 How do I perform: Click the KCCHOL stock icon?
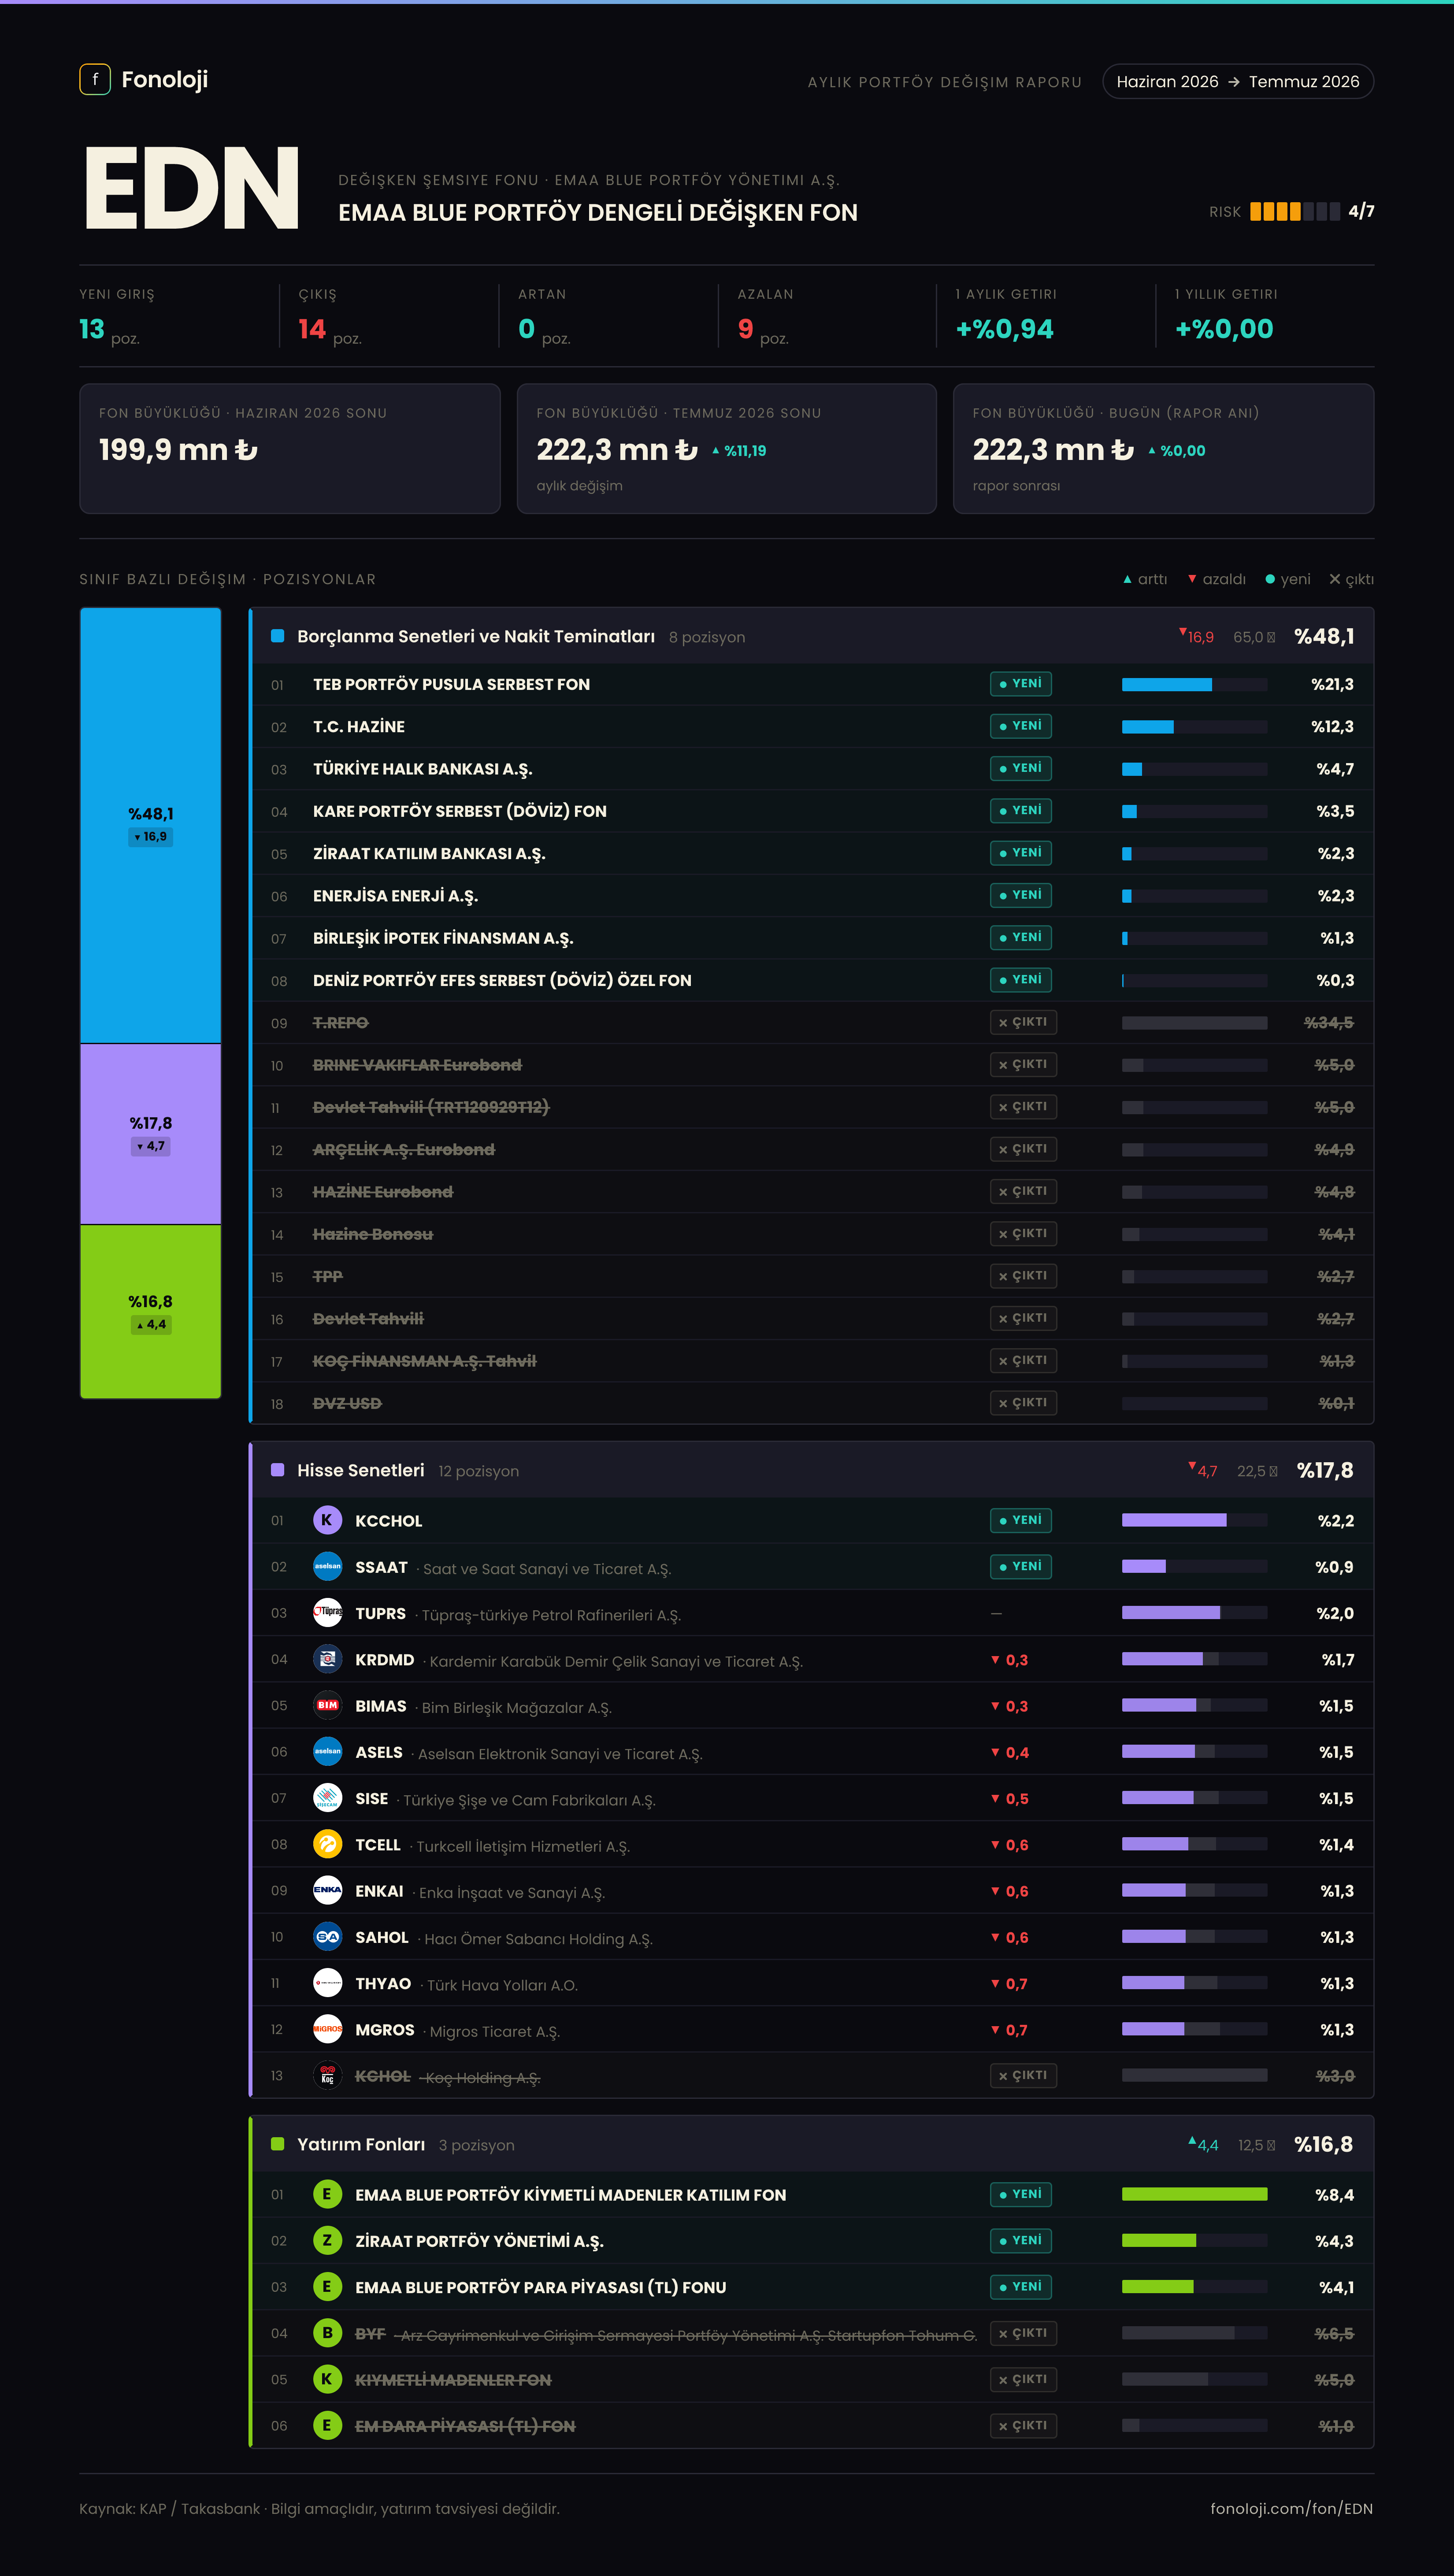click(327, 1520)
